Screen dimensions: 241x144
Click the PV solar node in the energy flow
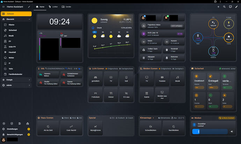point(213,24)
